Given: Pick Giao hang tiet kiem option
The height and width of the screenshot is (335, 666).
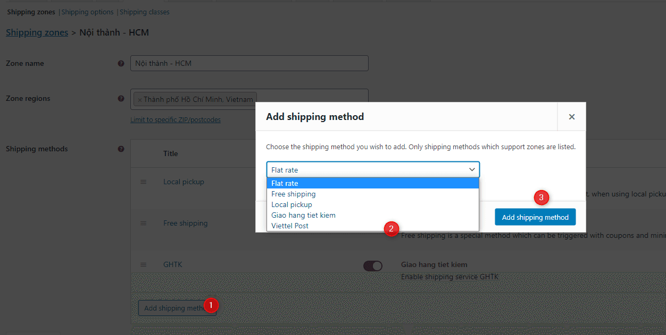Looking at the screenshot, I should pos(303,215).
